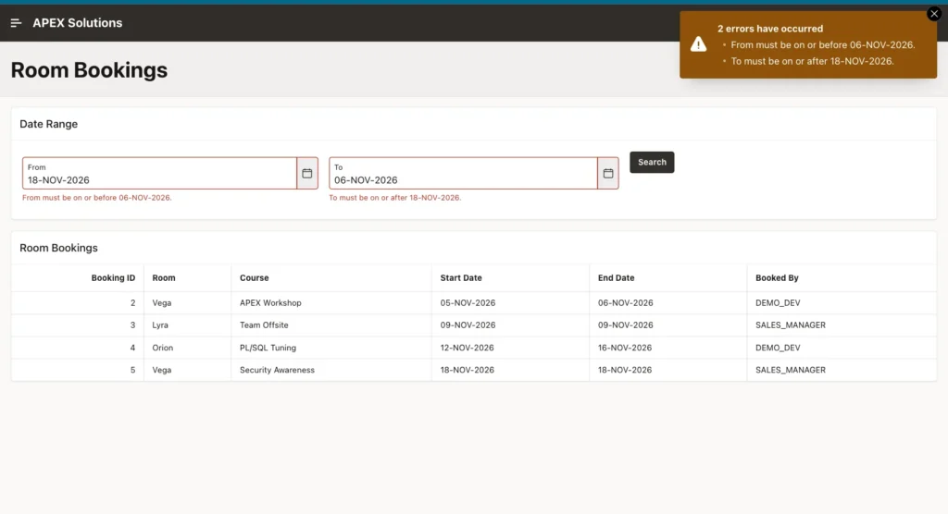Click the Room Bookings page title

pyautogui.click(x=89, y=70)
